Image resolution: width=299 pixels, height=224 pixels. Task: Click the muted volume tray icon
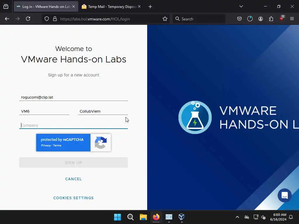264,217
